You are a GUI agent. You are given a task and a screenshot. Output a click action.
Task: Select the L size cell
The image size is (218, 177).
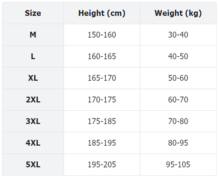click(33, 56)
